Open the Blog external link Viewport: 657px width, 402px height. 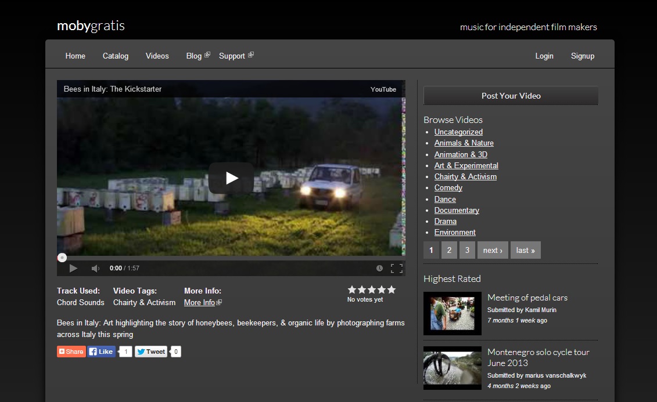[198, 56]
